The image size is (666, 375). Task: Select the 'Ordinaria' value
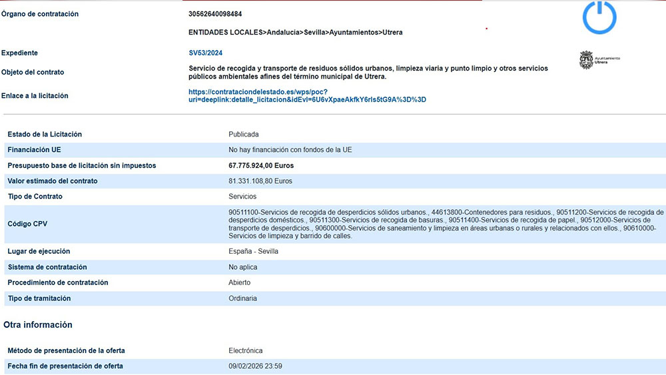click(x=242, y=298)
